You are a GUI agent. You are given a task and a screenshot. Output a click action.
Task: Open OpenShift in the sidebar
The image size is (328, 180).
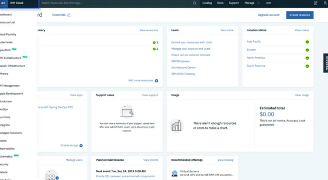(5, 50)
